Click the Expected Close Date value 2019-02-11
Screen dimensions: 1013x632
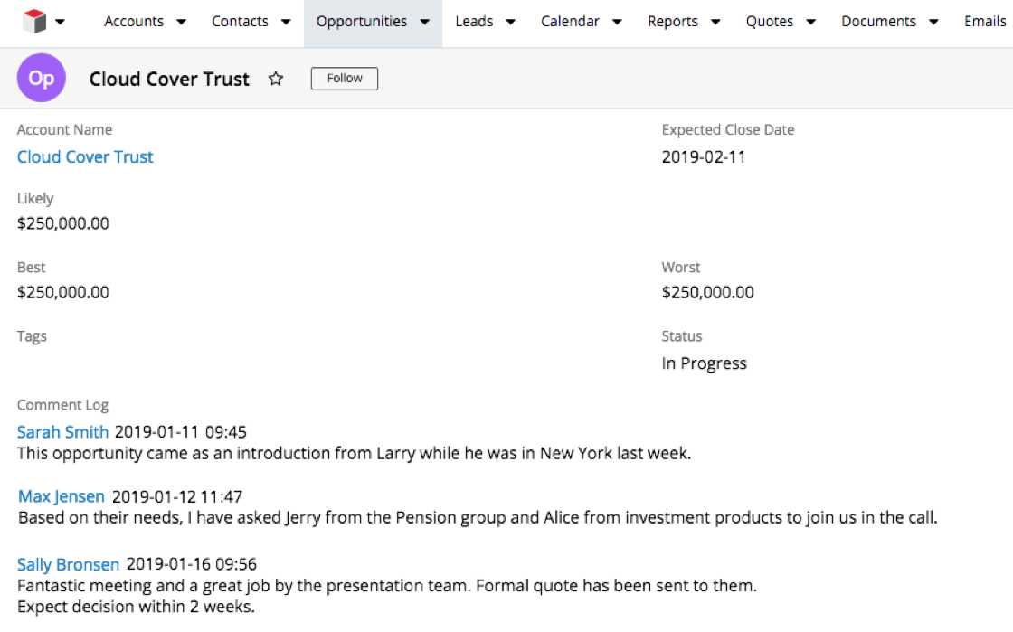704,157
